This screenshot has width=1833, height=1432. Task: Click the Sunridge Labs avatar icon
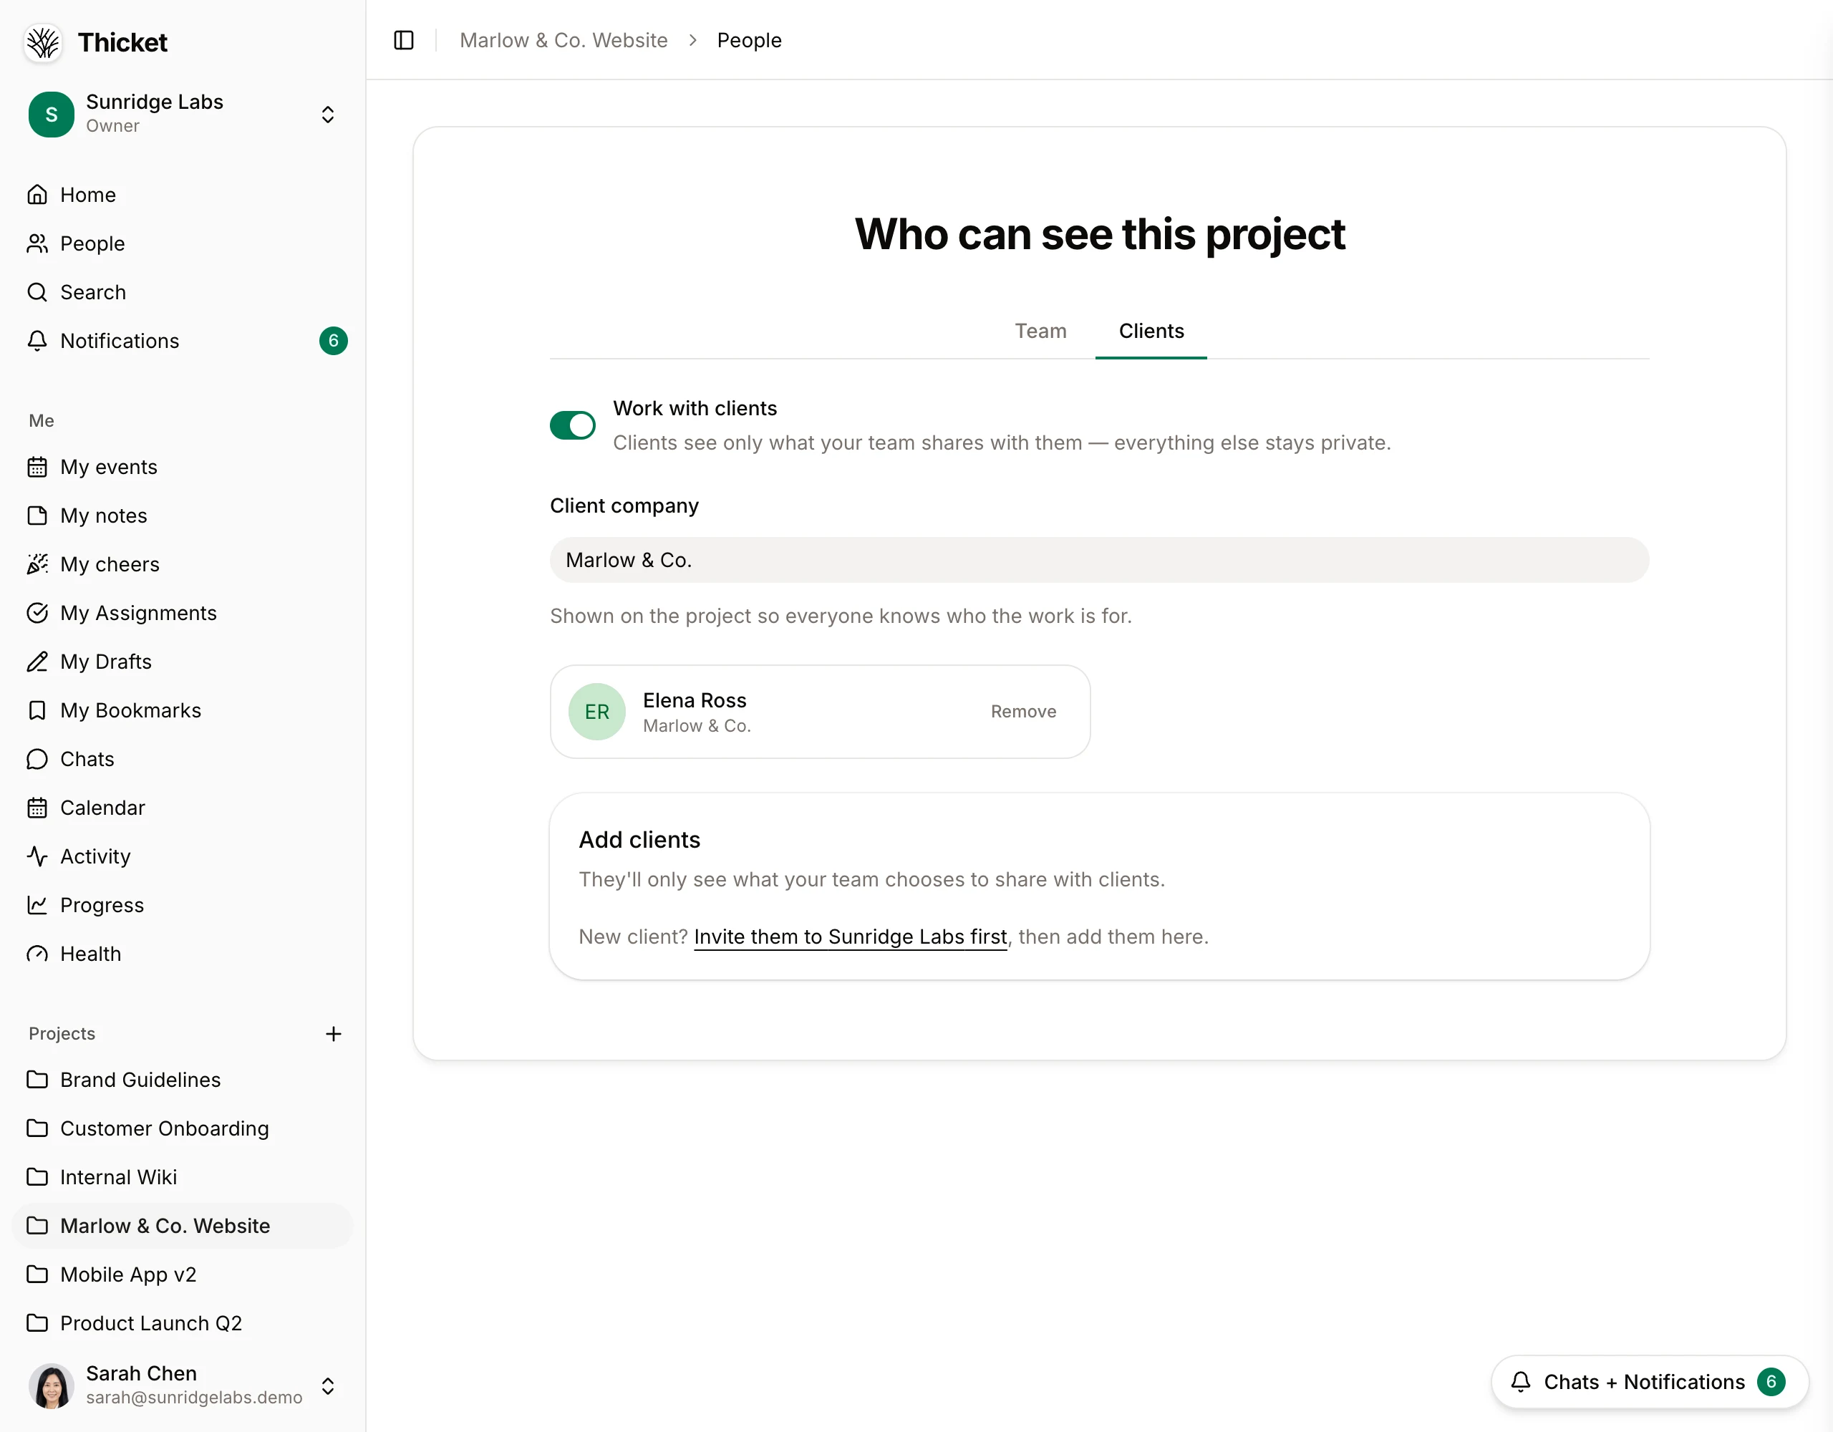(x=52, y=114)
